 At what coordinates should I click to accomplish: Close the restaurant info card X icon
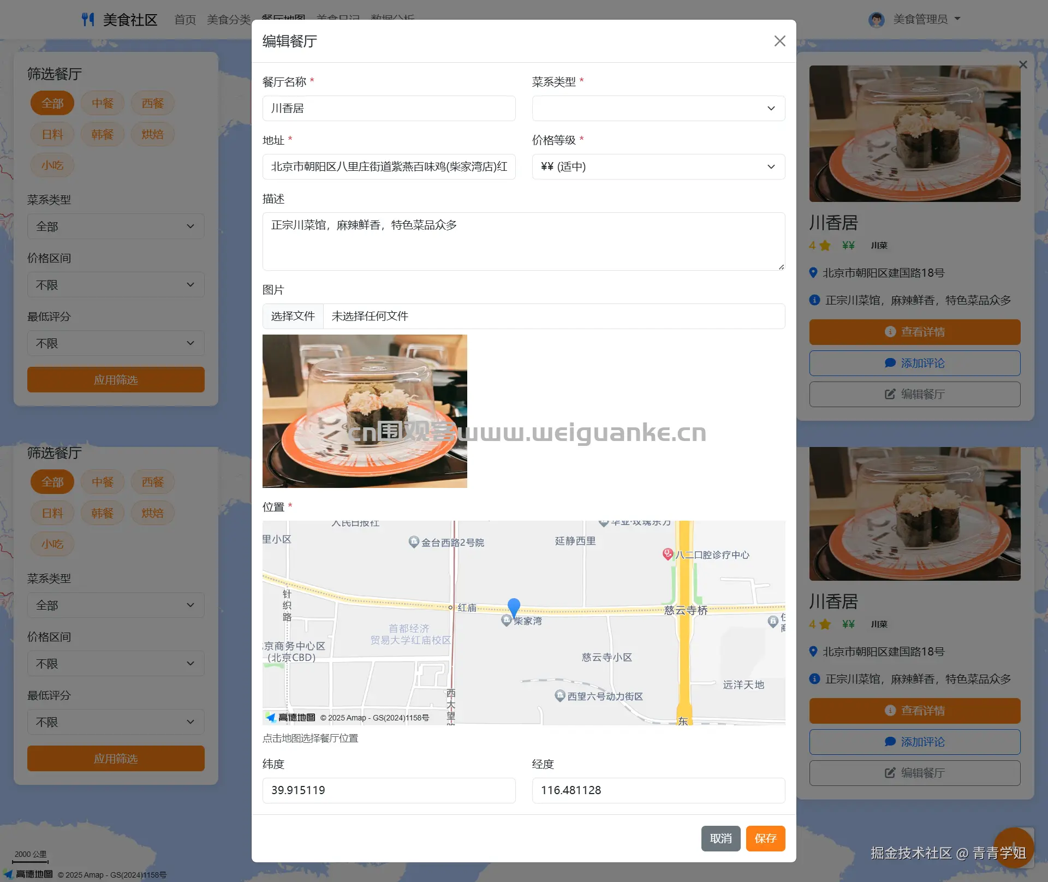(1023, 64)
